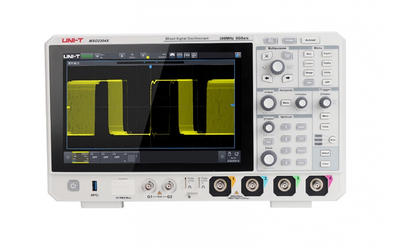Touch the blue USB 3.0 port
Image resolution: width=399 pixels, height=249 pixels.
click(94, 186)
